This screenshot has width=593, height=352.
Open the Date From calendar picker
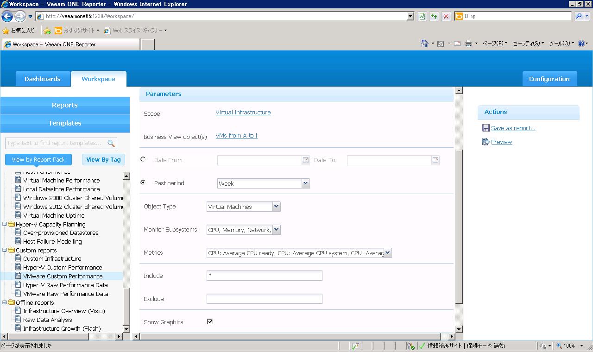(306, 160)
